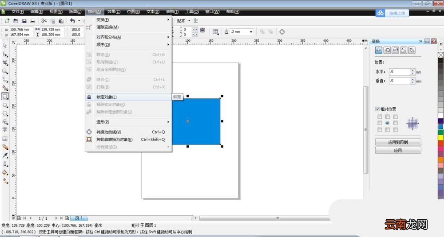Click the Convert to curves toolbar icon
Screen dimensions: 444x237
(x=282, y=31)
